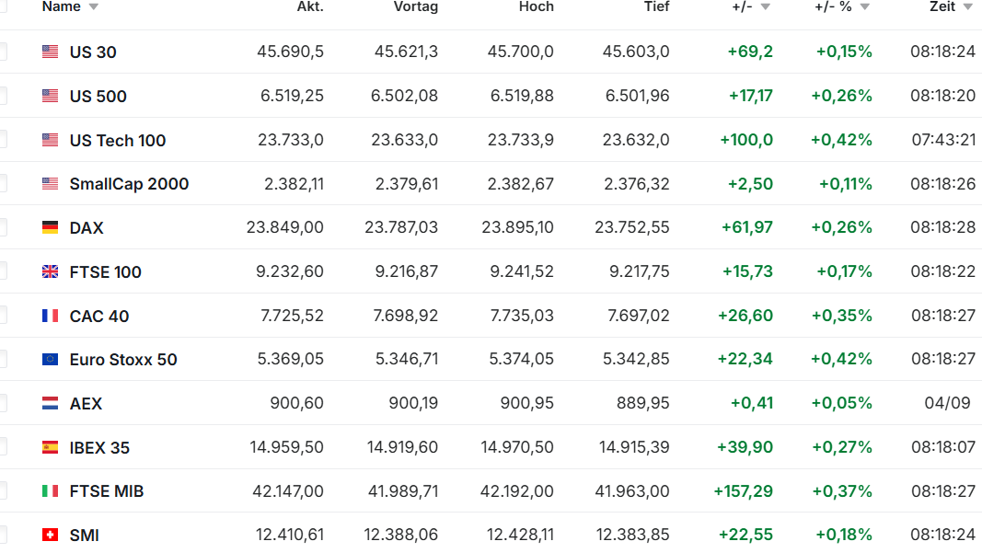Click the FTSE MIB change value +157,29
The height and width of the screenshot is (553, 982).
[x=743, y=491]
